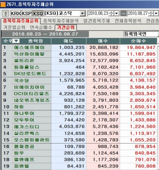
Task: Click buy value 12,577,099
Action: coord(104,61)
